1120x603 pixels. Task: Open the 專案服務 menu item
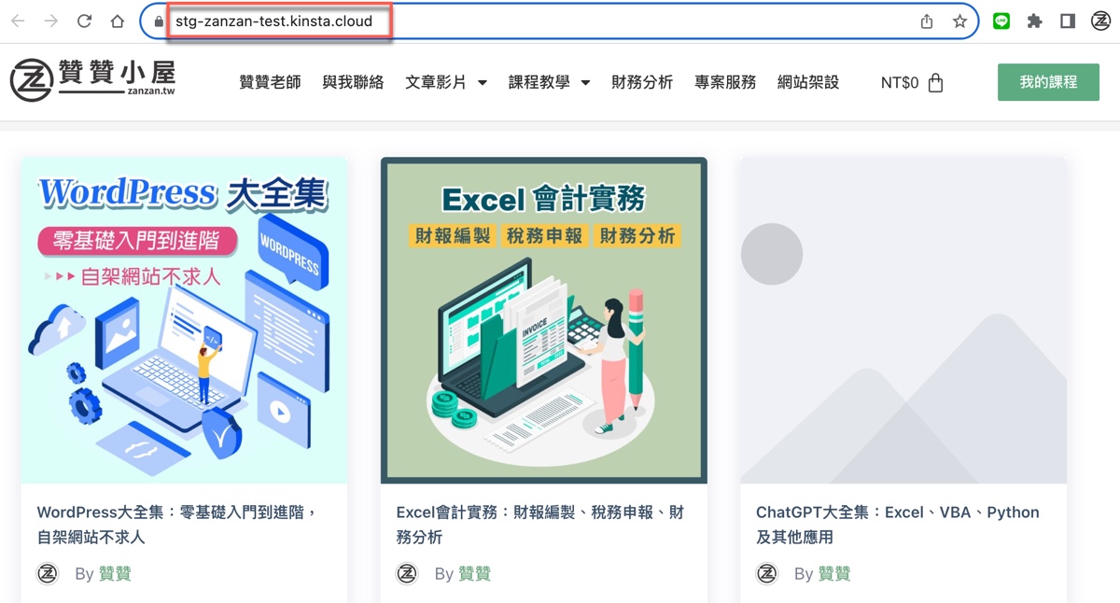pyautogui.click(x=725, y=82)
